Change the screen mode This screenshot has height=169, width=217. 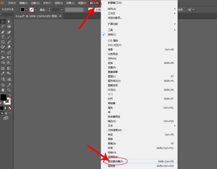[6, 119]
